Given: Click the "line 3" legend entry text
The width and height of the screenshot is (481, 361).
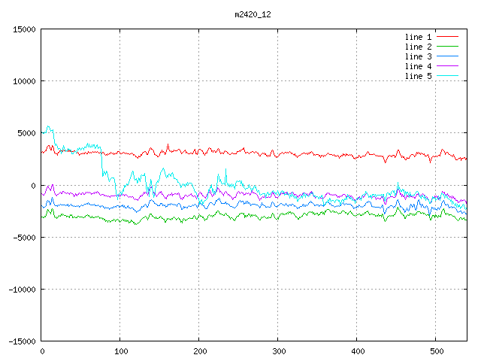Looking at the screenshot, I should pos(419,56).
